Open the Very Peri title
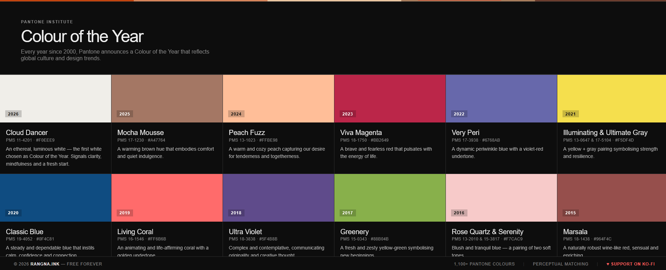 (x=465, y=133)
